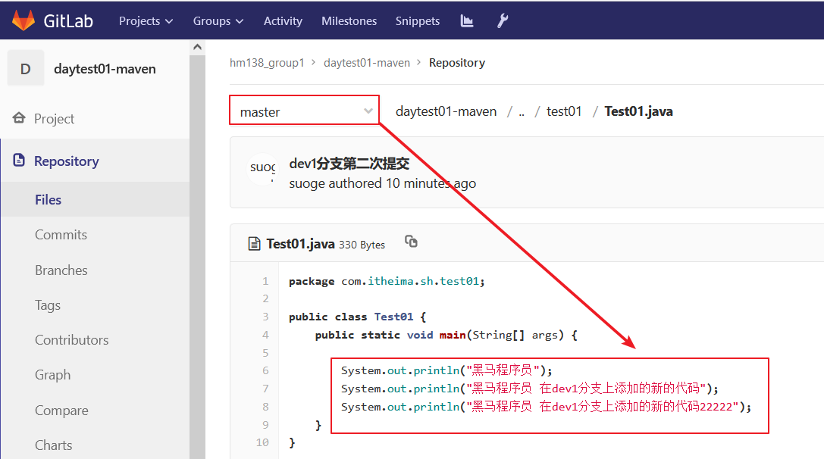Click the test01 folder path link
The height and width of the screenshot is (459, 824).
click(x=564, y=111)
